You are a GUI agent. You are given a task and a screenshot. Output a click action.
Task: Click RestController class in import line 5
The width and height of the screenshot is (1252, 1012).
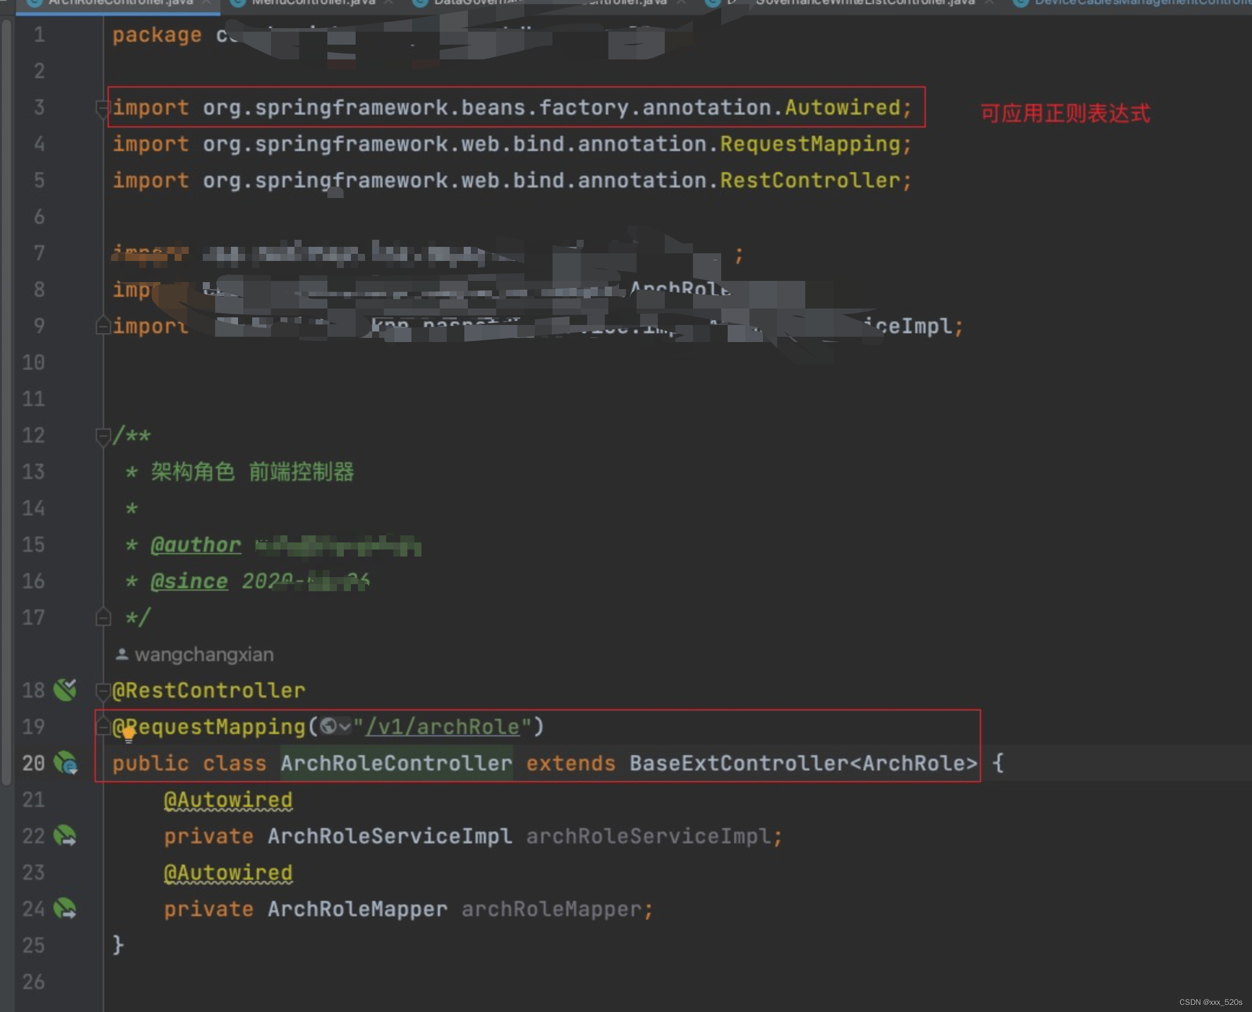tap(810, 180)
